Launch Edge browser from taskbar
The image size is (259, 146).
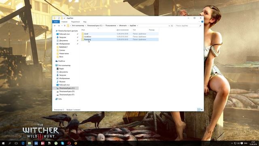[x=23, y=143]
